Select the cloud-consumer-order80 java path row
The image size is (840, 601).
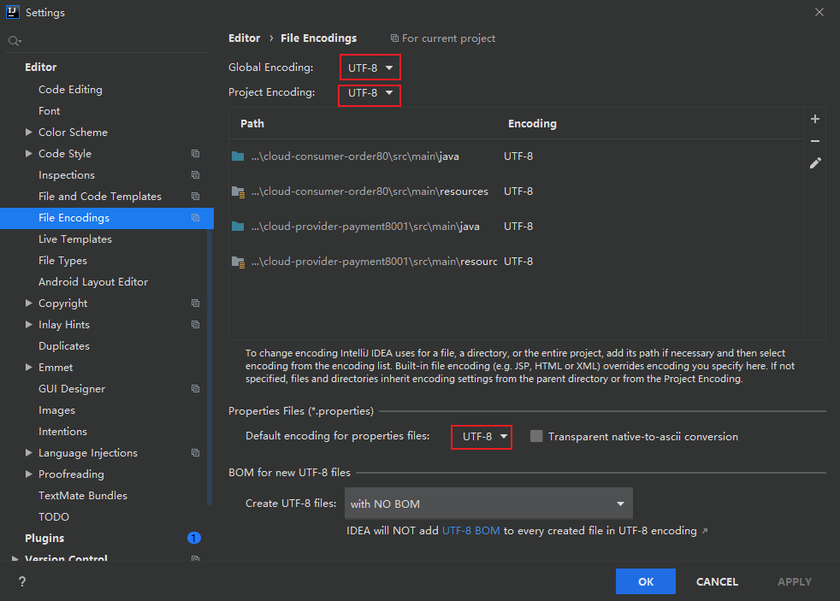(x=370, y=156)
